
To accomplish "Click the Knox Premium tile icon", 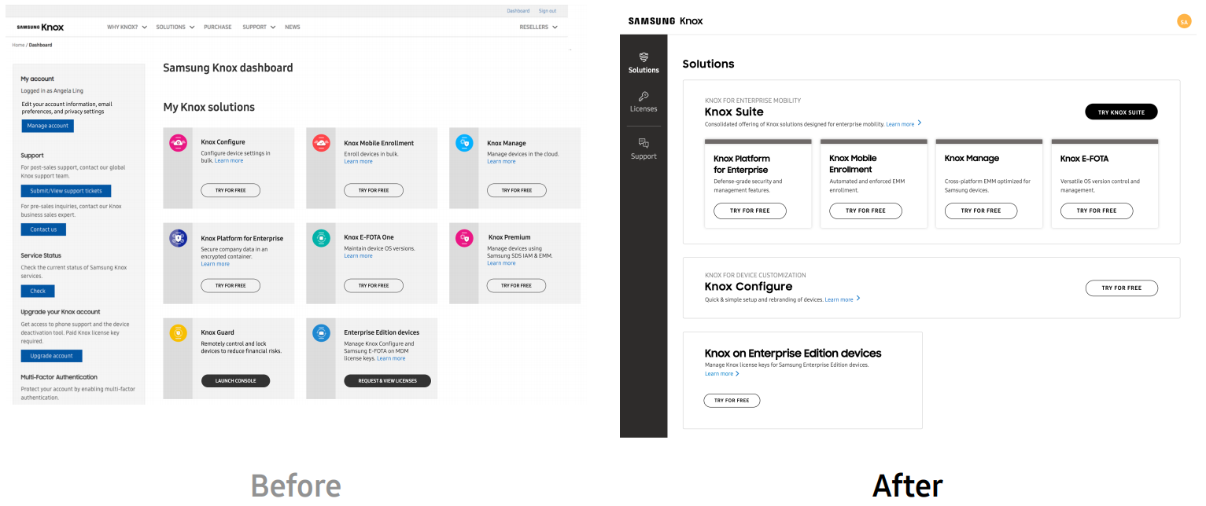I will tap(465, 236).
